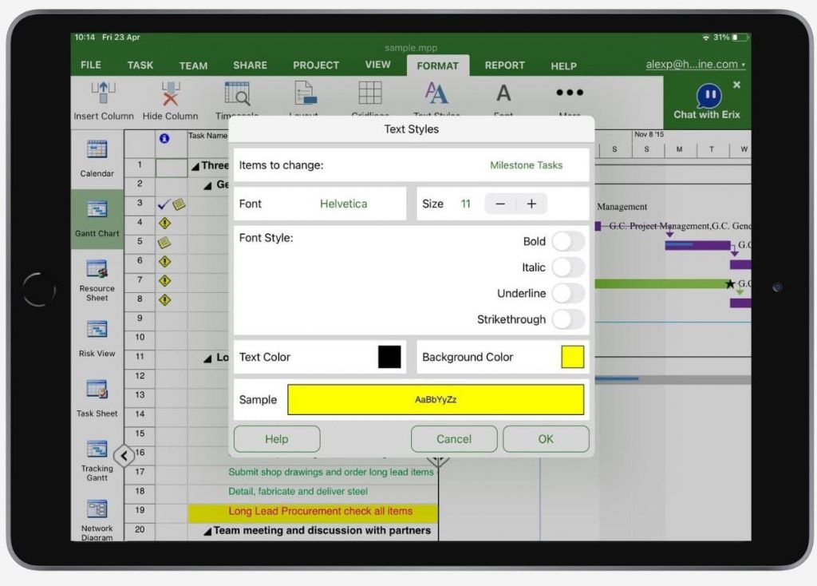The width and height of the screenshot is (817, 586).
Task: Switch to the REPORT ribbon tab
Action: coord(503,65)
